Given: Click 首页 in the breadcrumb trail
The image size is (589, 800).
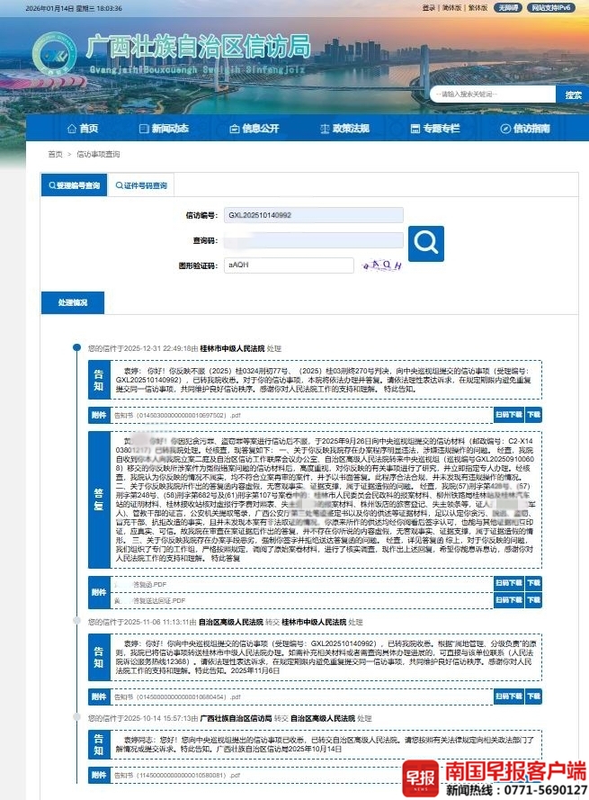Looking at the screenshot, I should click(56, 154).
